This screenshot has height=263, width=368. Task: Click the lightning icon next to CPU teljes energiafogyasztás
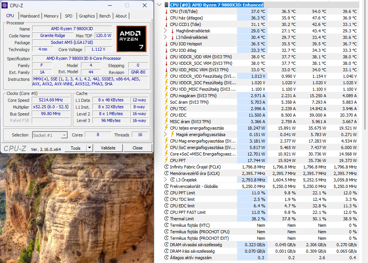point(167,128)
